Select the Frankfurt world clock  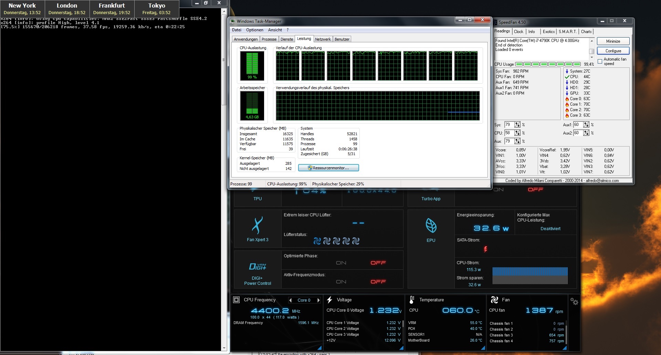pos(112,8)
